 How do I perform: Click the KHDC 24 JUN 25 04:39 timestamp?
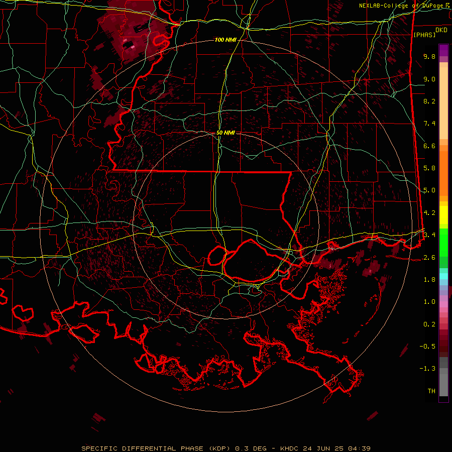point(325,448)
